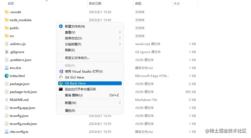Screen dimensions: 251x138
Task: Select the file name index.html
Action: tap(17, 76)
